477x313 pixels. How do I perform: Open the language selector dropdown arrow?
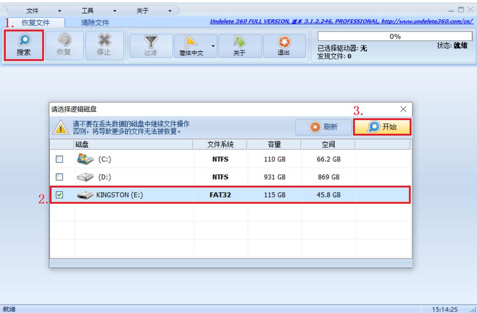(213, 46)
